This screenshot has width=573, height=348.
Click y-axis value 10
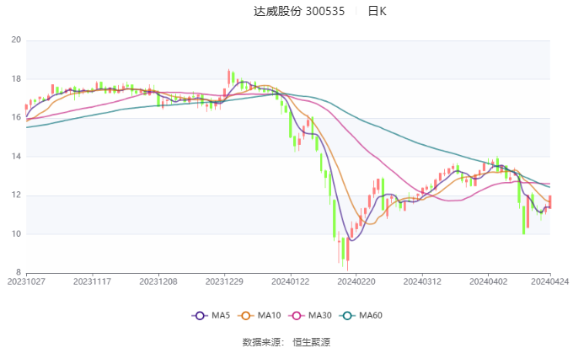pos(16,233)
